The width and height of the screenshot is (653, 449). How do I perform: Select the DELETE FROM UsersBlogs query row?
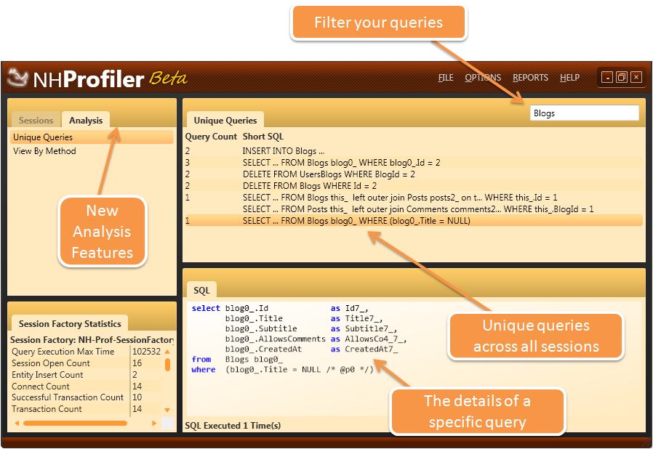(x=329, y=174)
